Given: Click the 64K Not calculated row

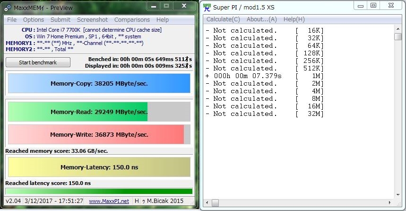Looking at the screenshot, I should coord(264,45).
